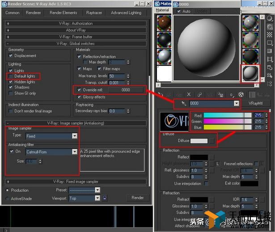Click the viewport lock icon
Screen dimensions: 275x232
tap(105, 198)
